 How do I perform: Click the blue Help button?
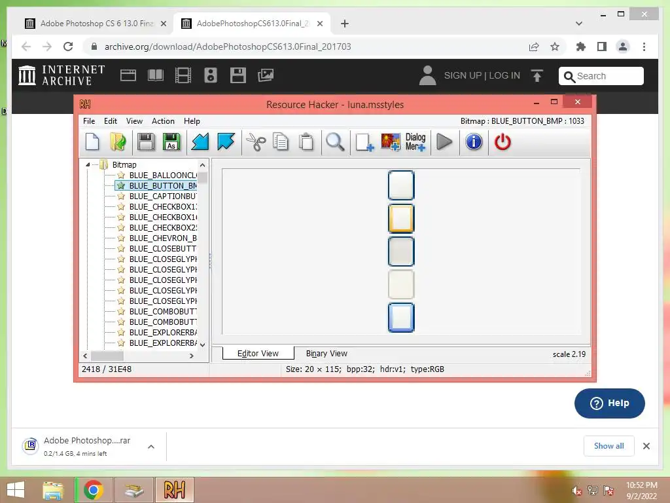click(609, 403)
